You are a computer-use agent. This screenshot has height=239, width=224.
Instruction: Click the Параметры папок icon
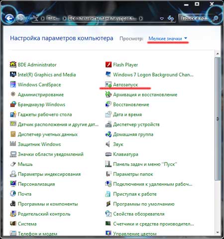(109, 174)
